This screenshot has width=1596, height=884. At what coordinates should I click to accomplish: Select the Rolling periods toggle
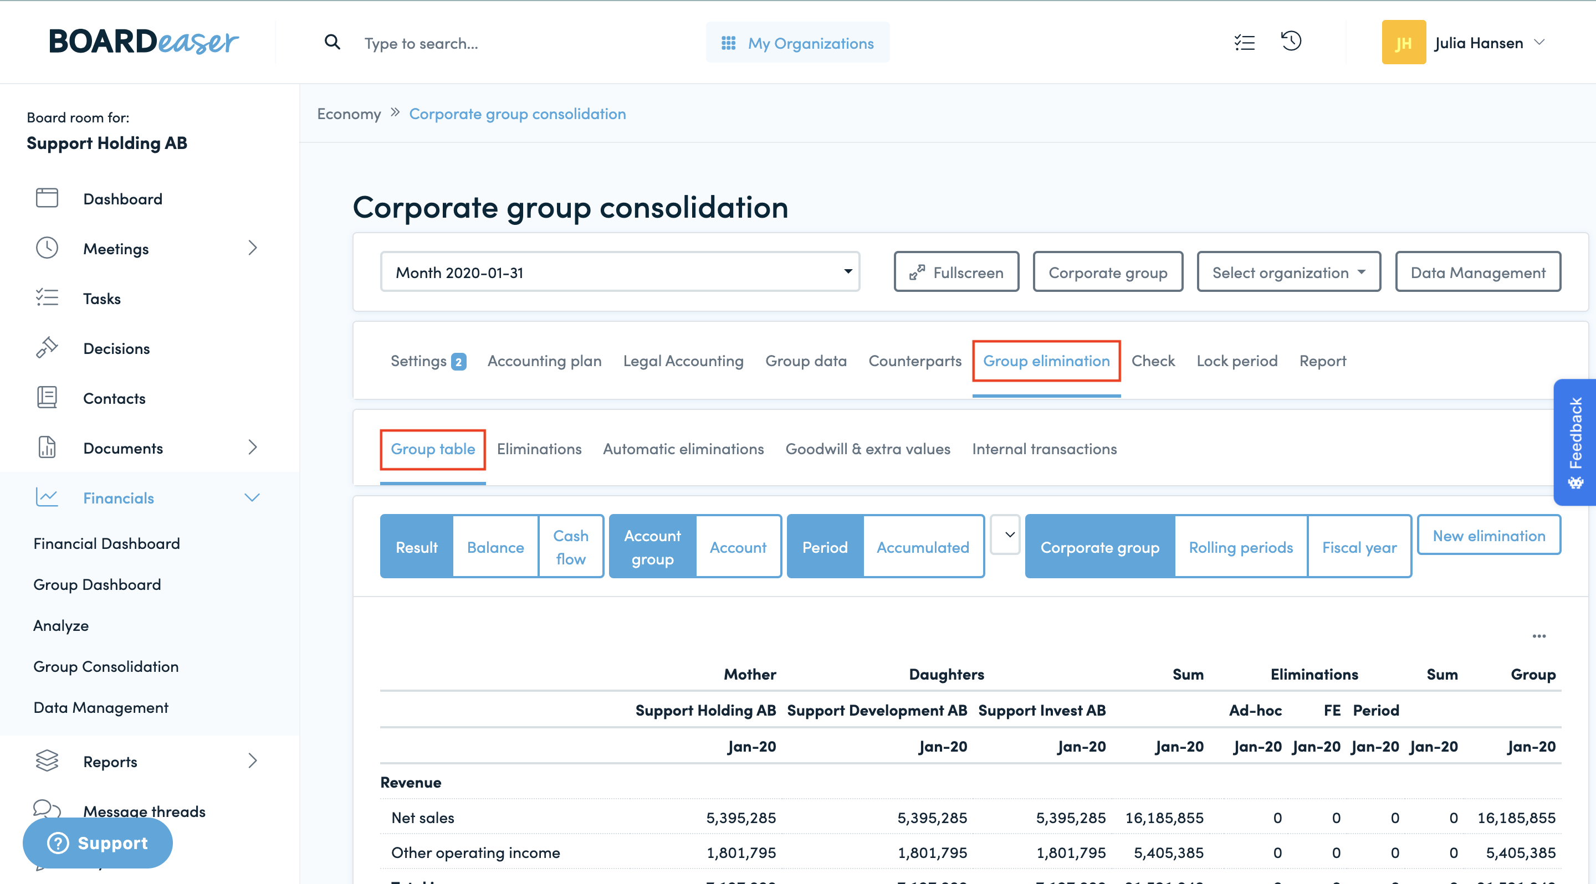click(x=1240, y=547)
